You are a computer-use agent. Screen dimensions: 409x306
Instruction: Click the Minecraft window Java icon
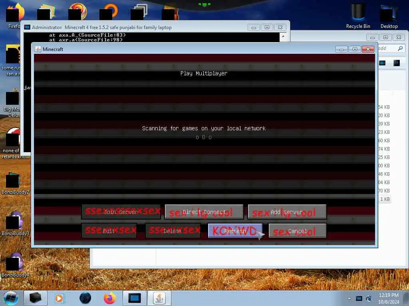point(38,49)
